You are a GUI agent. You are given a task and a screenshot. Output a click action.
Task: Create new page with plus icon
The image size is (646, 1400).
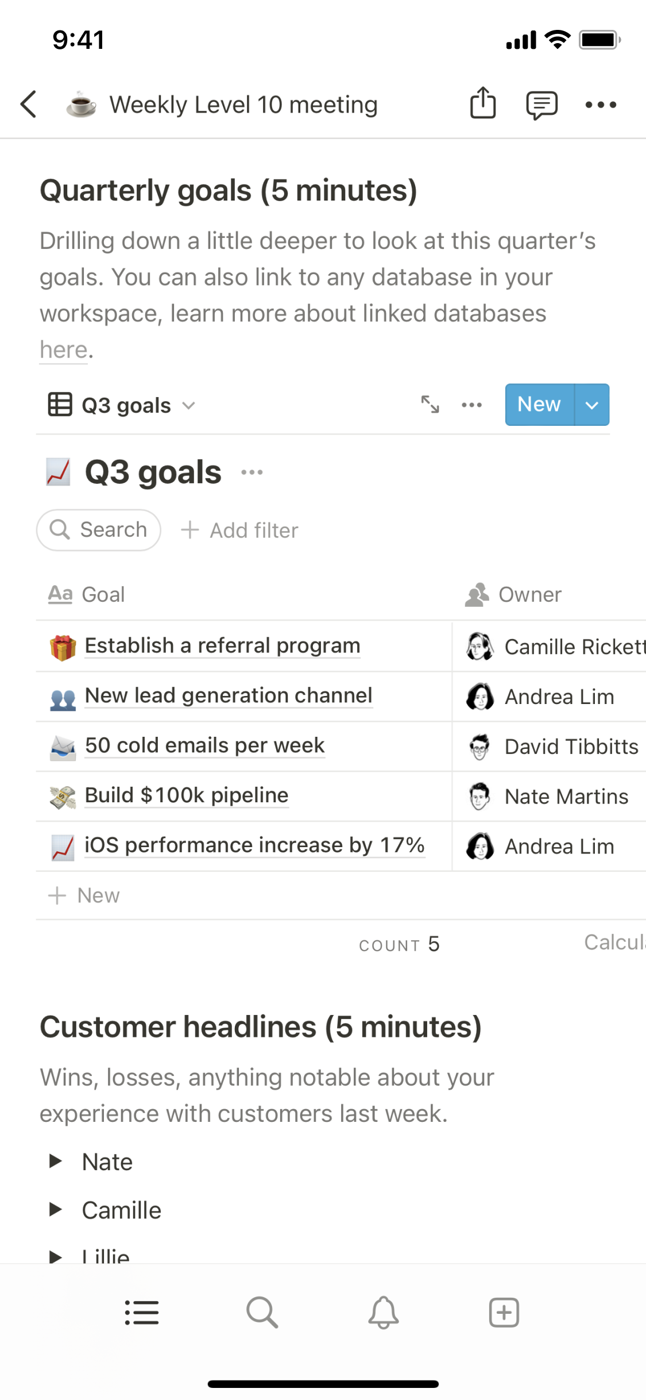(504, 1313)
